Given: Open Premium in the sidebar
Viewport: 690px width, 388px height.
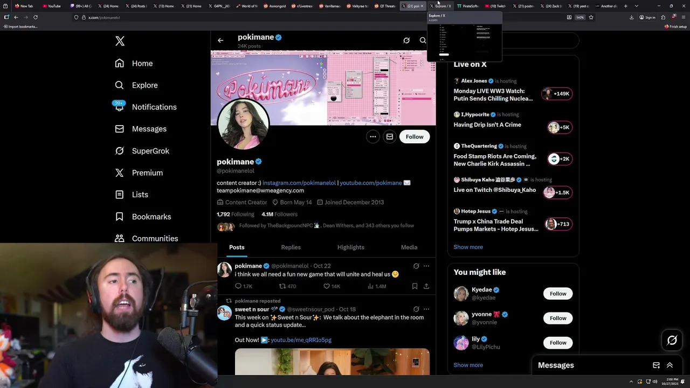Looking at the screenshot, I should tap(139, 172).
